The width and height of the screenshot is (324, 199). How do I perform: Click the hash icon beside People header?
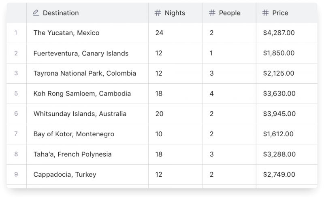coord(212,13)
